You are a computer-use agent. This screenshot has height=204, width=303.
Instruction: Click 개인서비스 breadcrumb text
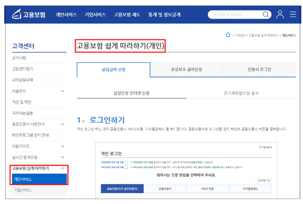pos(289,35)
